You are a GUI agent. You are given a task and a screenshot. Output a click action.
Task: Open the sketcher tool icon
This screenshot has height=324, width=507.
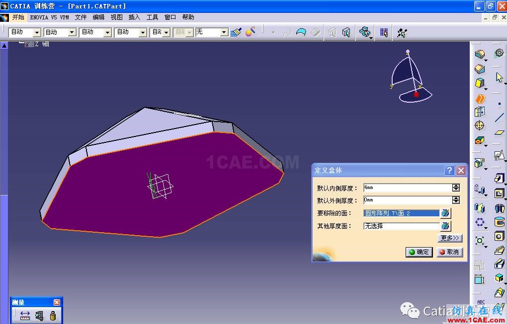point(499,156)
